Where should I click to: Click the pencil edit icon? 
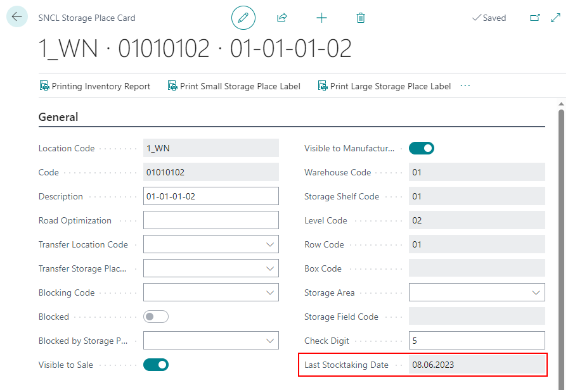[243, 18]
